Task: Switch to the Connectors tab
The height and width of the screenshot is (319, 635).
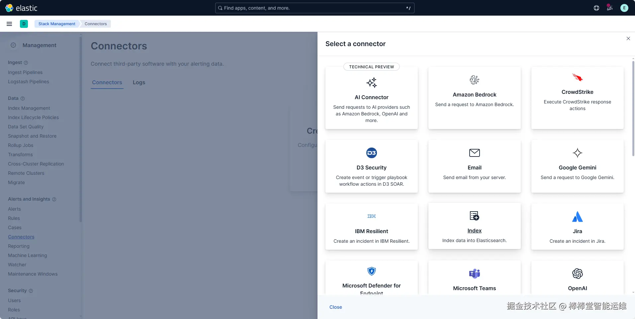Action: [107, 83]
